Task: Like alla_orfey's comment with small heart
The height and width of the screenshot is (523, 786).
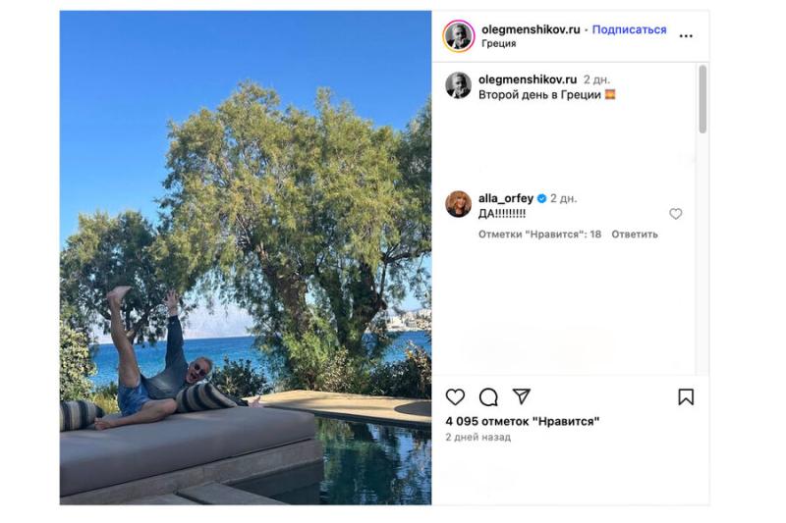Action: [x=676, y=214]
